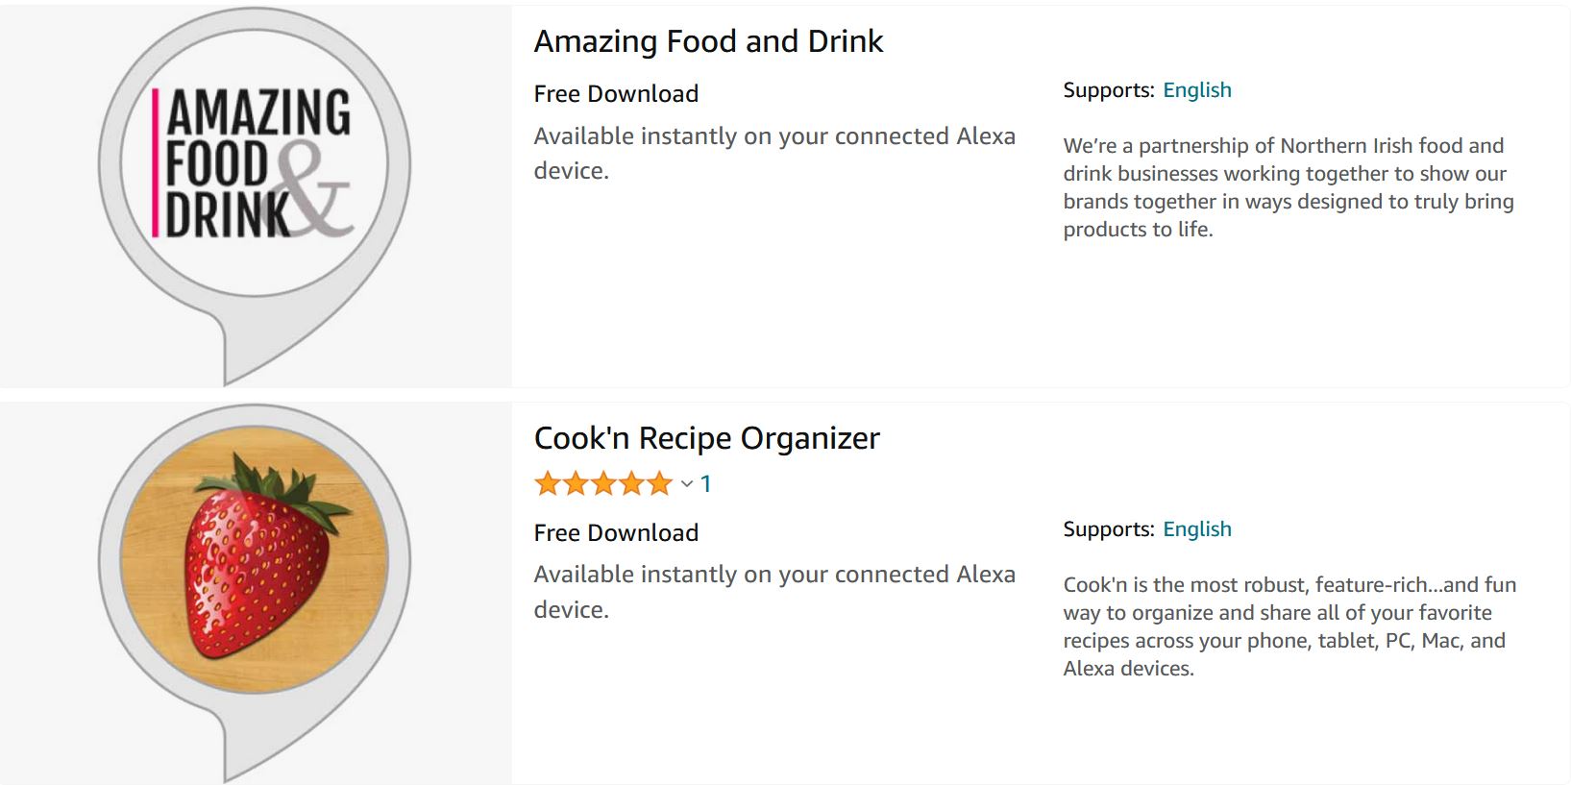Click Free Download under Cook'n Recipe Organizer
Screen dimensions: 1571x785
coord(616,532)
